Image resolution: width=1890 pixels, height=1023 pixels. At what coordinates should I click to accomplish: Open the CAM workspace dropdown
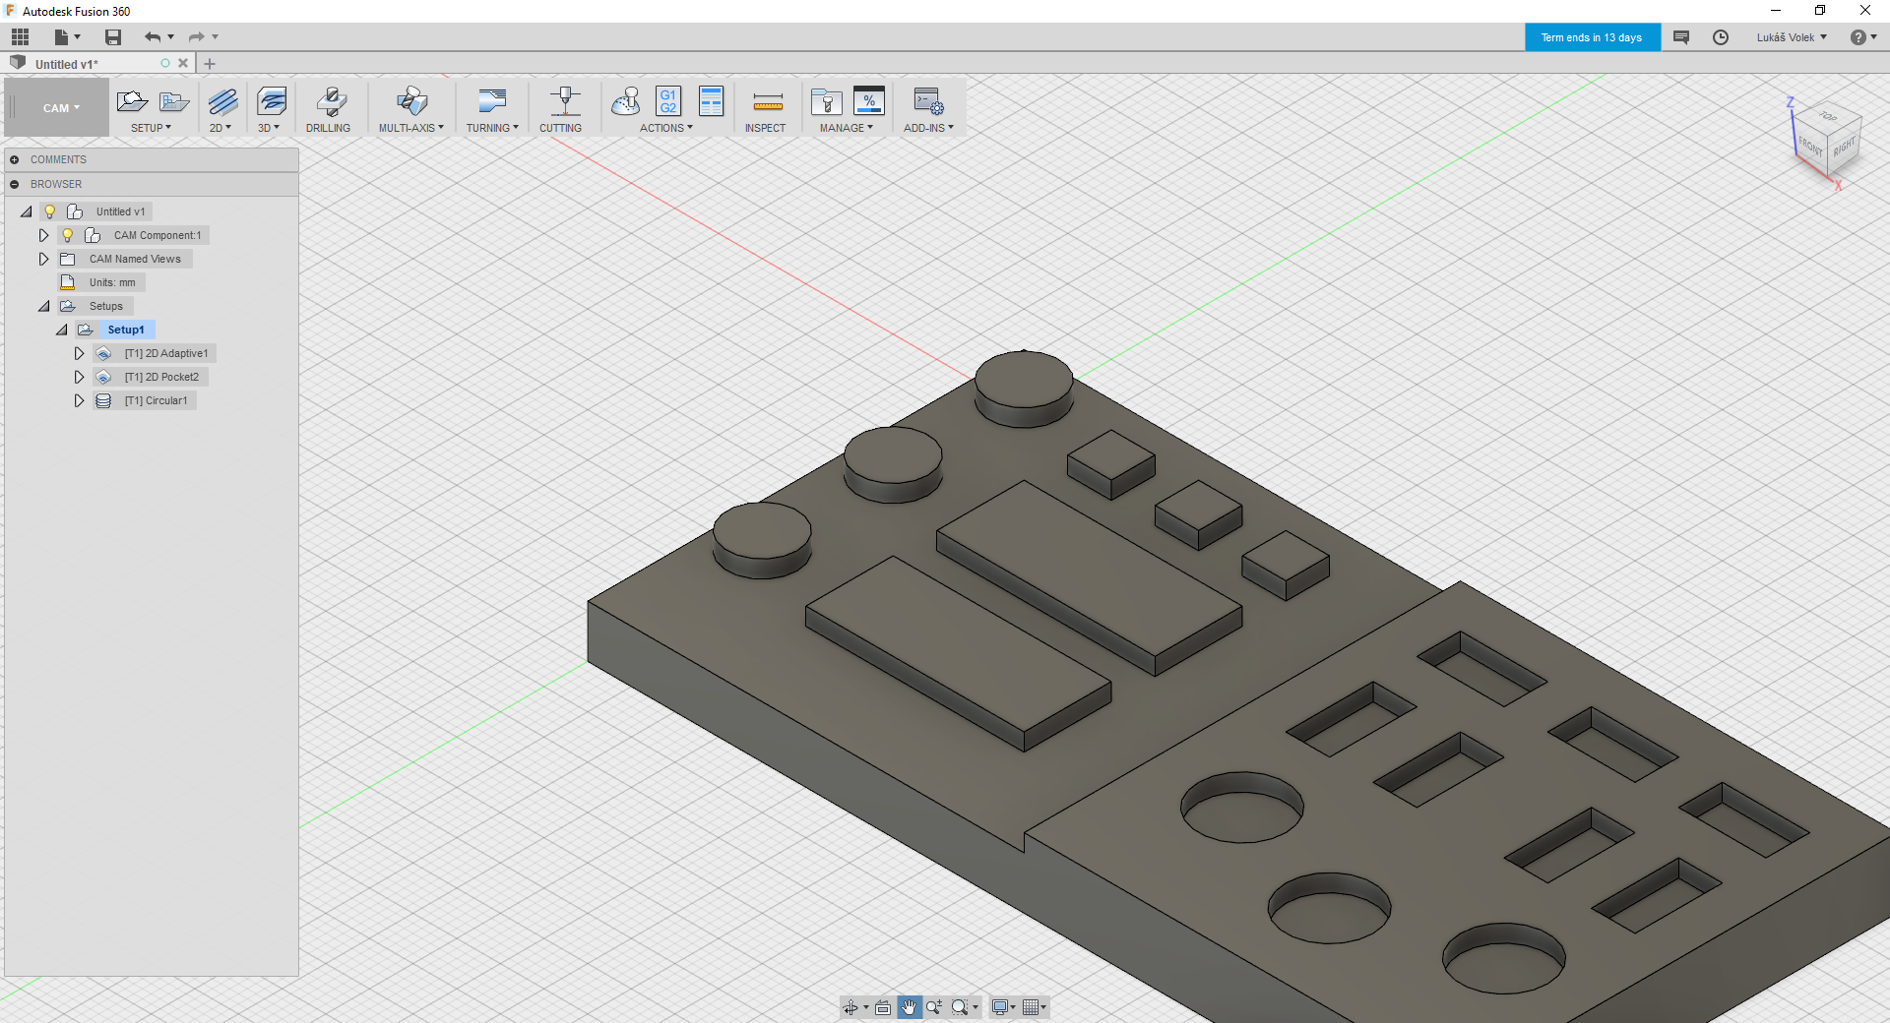pyautogui.click(x=61, y=108)
